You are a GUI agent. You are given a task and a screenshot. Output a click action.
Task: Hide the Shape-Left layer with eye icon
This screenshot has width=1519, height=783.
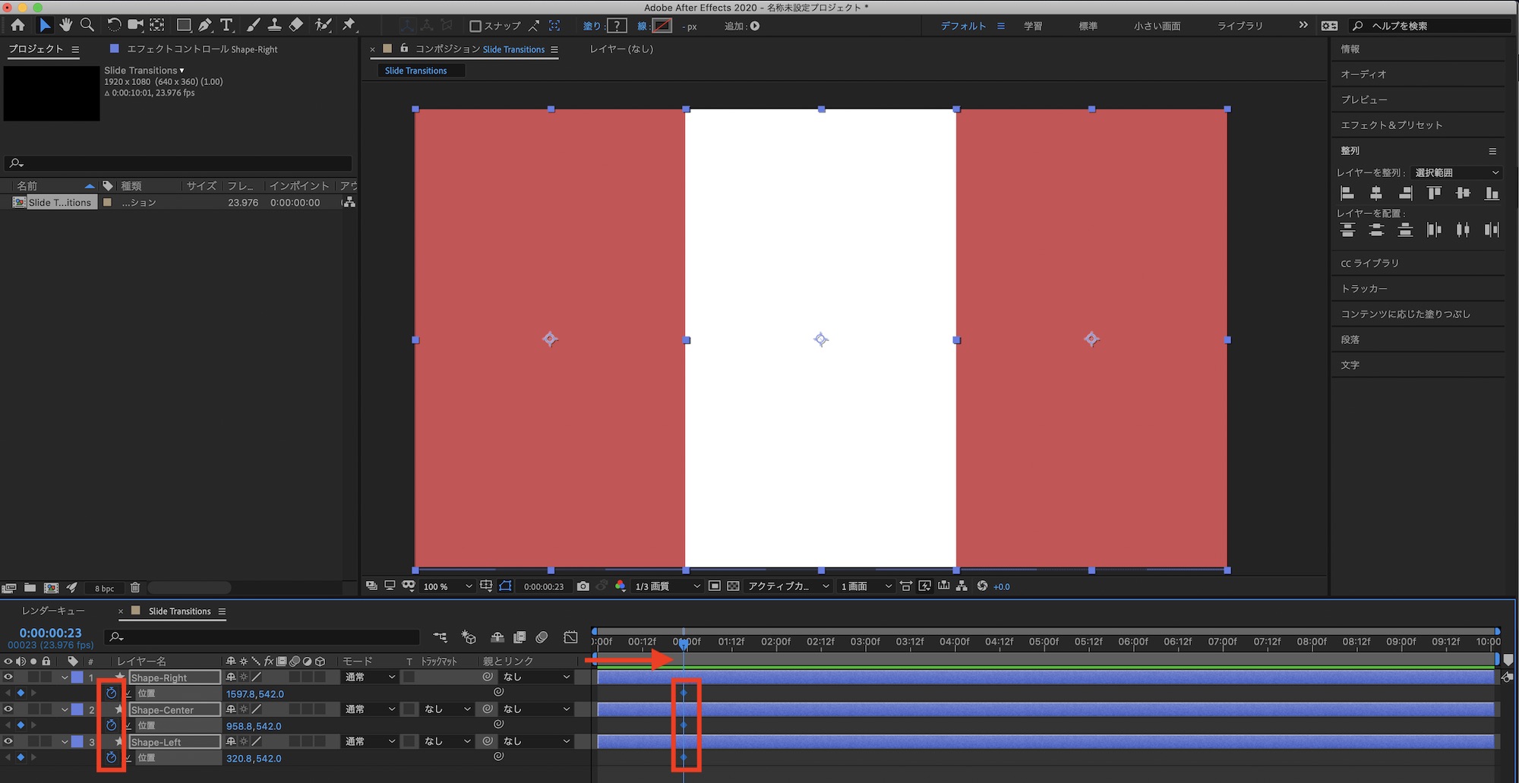click(x=8, y=742)
